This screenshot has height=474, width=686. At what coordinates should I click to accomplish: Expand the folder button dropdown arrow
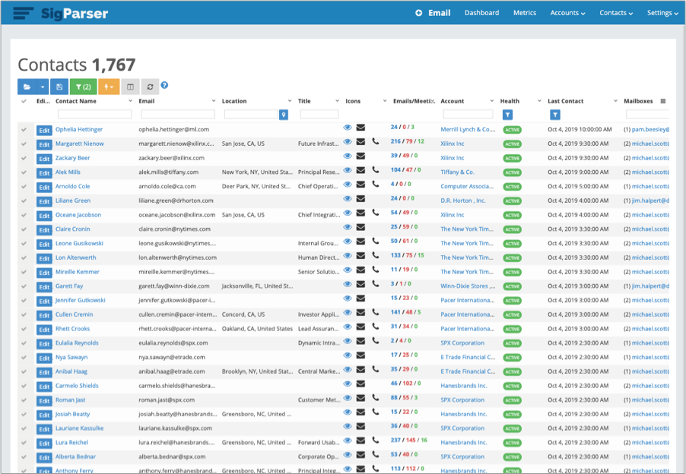point(43,87)
